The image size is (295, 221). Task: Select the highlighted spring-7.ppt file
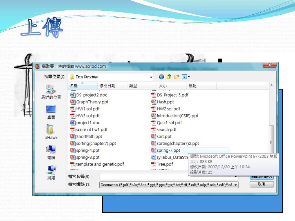pos(190,150)
